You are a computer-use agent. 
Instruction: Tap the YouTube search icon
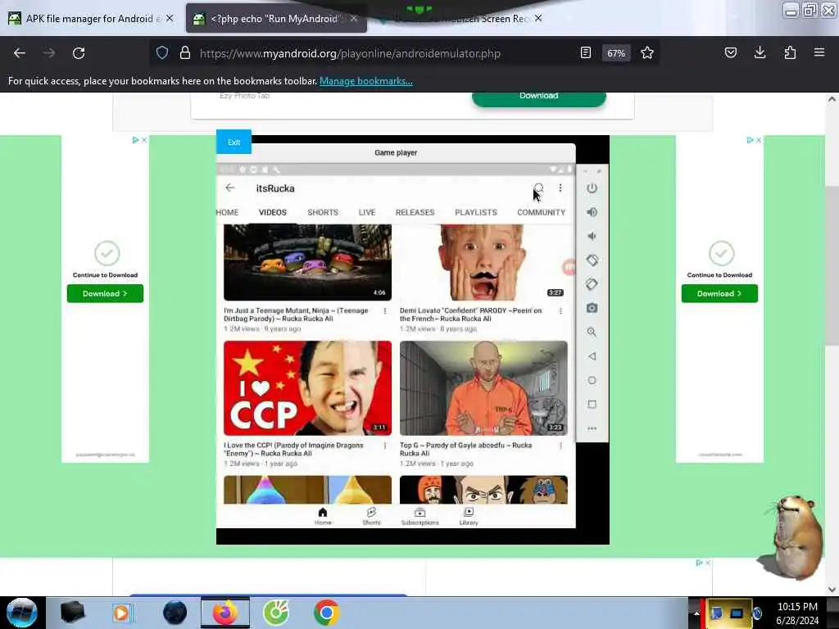(539, 188)
